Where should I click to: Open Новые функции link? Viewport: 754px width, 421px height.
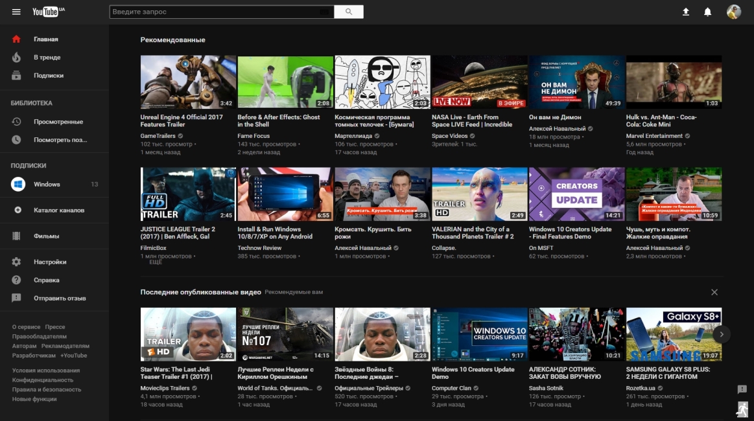pyautogui.click(x=34, y=399)
